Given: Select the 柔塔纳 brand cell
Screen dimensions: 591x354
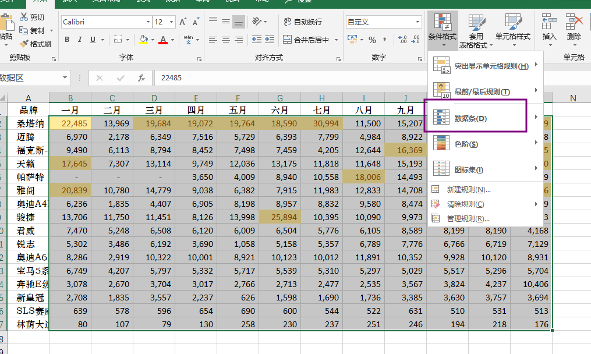Looking at the screenshot, I should pos(29,123).
